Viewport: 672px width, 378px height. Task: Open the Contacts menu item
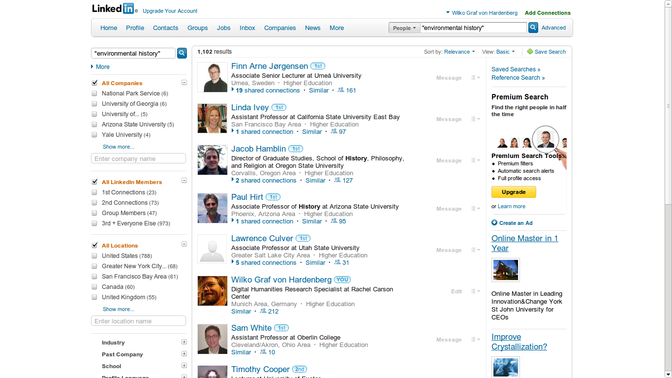point(165,28)
